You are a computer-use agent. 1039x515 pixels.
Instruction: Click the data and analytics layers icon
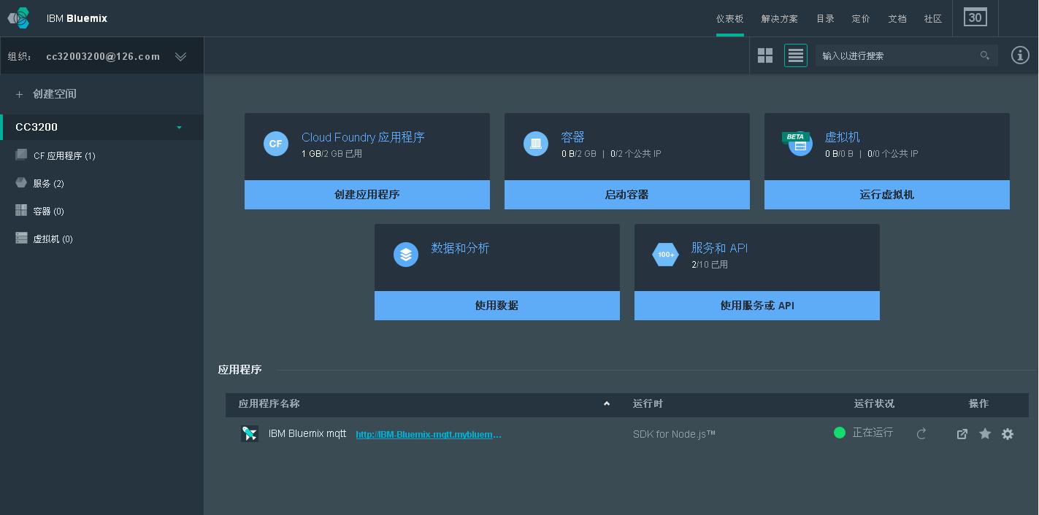(406, 255)
